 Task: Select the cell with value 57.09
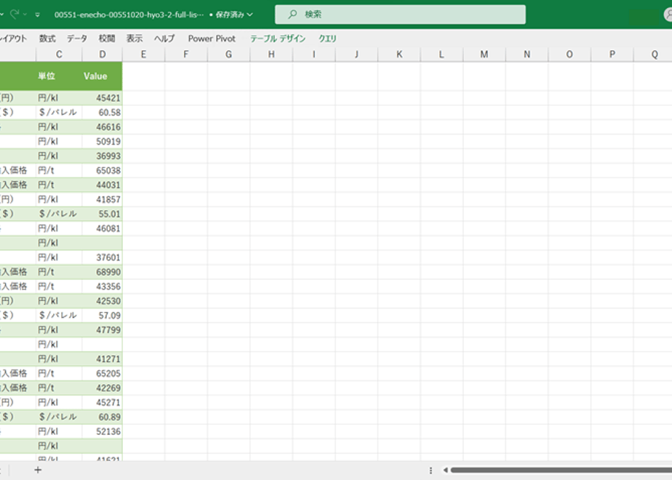pos(102,316)
